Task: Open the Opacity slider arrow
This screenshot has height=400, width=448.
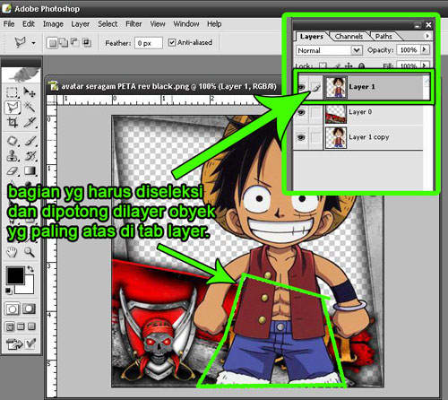Action: 425,49
